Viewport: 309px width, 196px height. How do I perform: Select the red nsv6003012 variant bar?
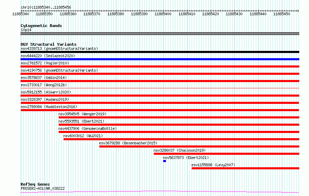[x=181, y=139]
